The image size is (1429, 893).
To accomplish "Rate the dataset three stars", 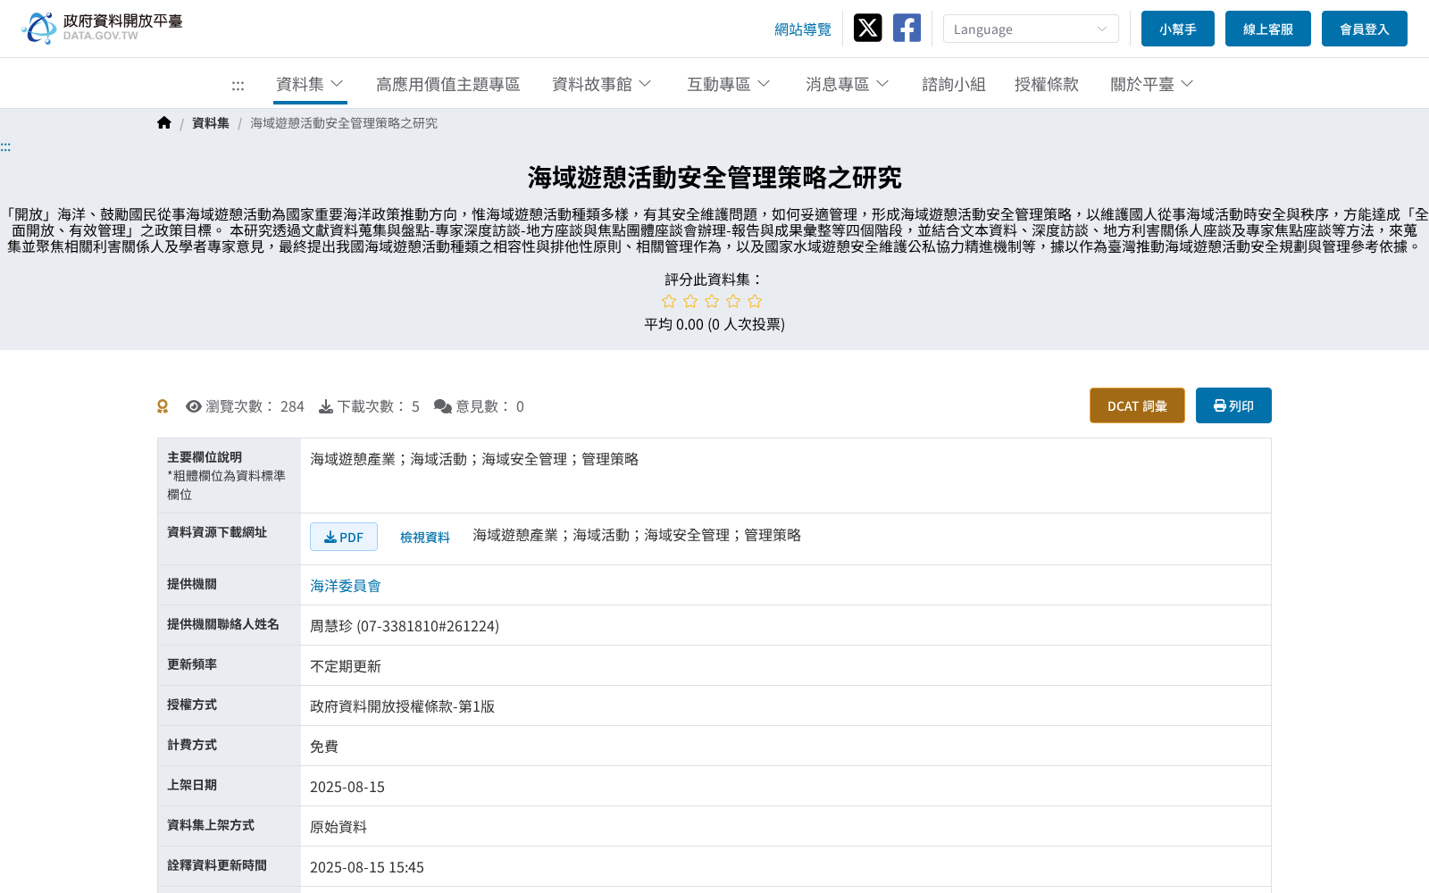I will [x=712, y=302].
